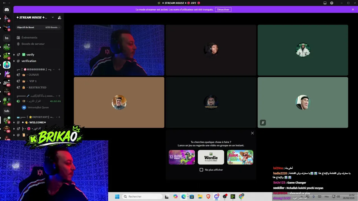This screenshot has width=358, height=201.
Task: Open the Objectif de Boost progress bar
Action: pos(38,27)
